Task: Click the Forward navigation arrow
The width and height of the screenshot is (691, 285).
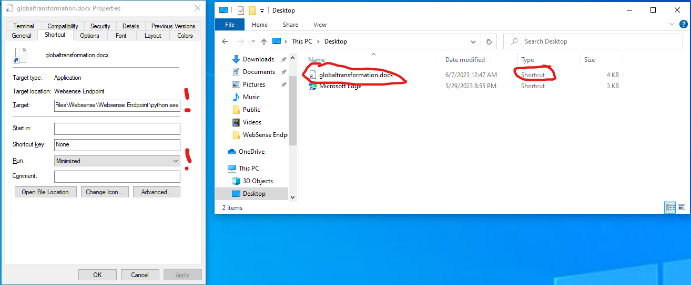Action: pyautogui.click(x=241, y=41)
